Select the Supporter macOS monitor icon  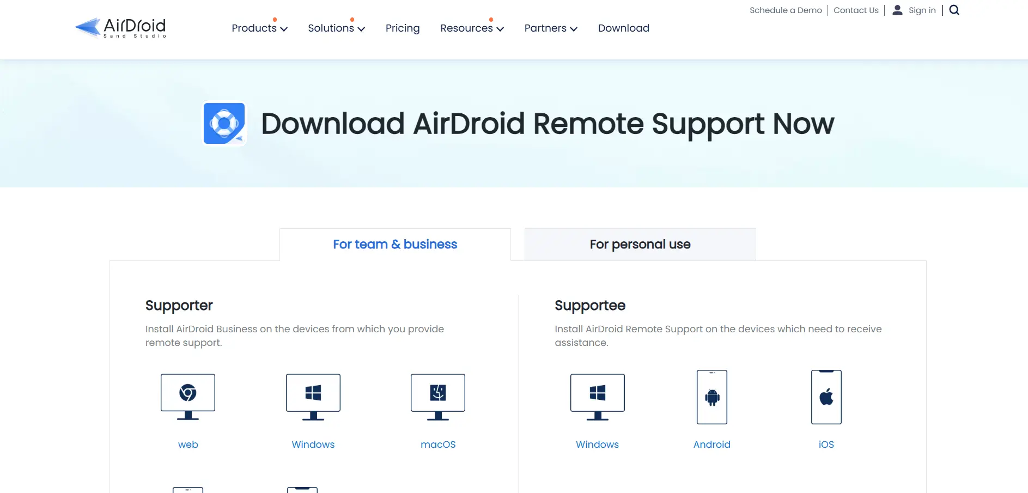(x=438, y=397)
